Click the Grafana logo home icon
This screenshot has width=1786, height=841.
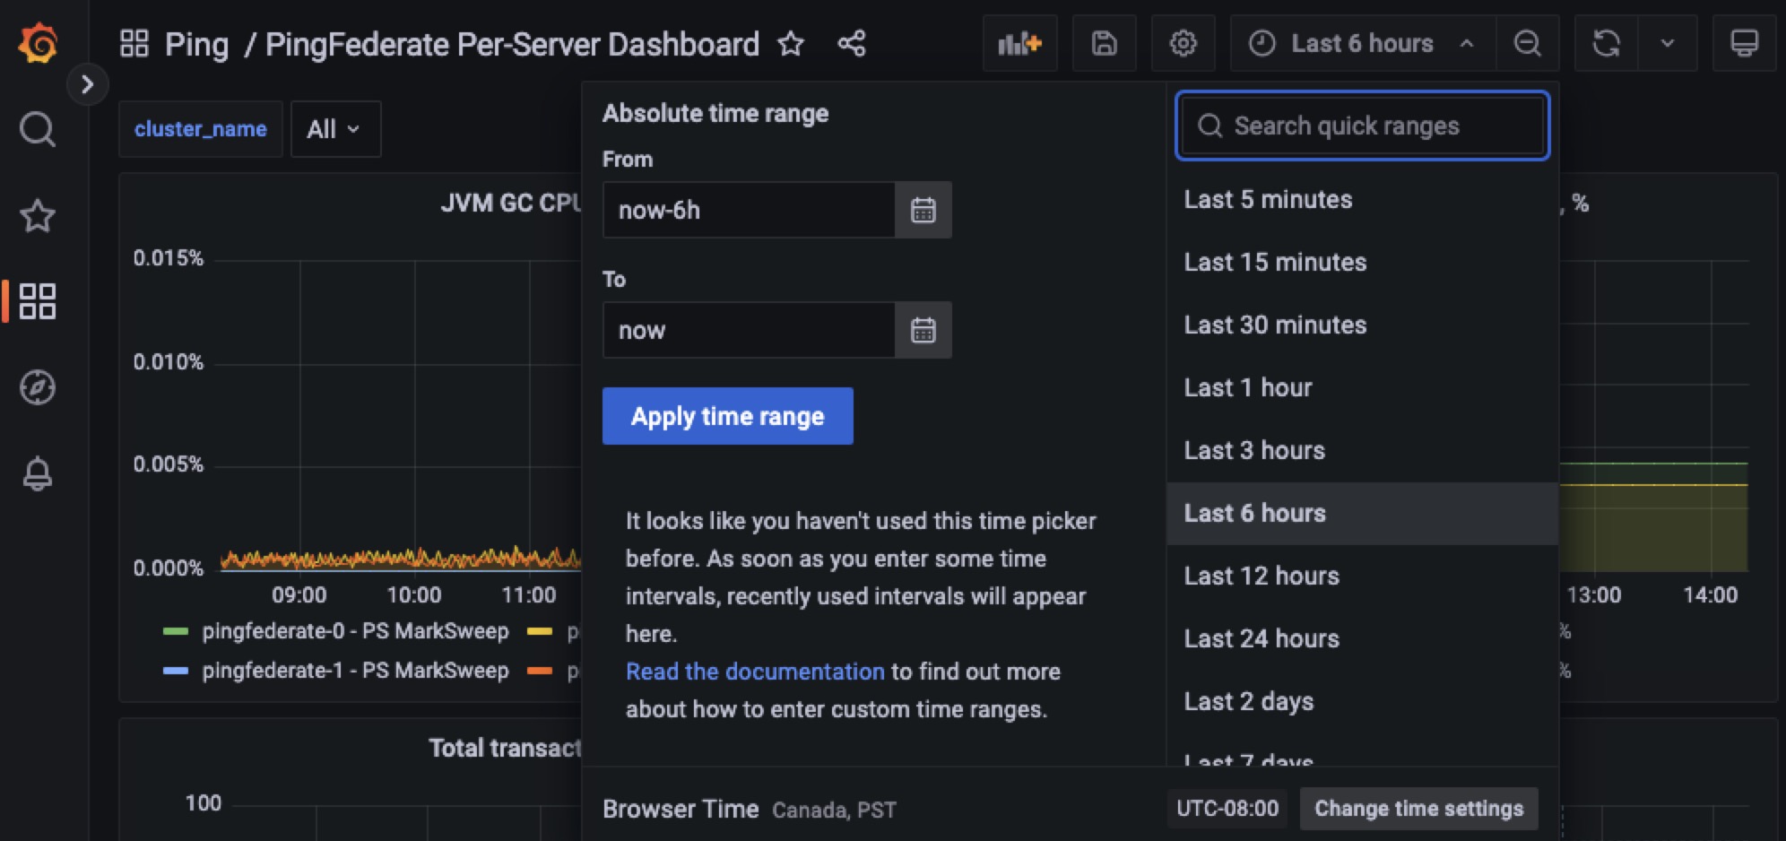coord(38,43)
